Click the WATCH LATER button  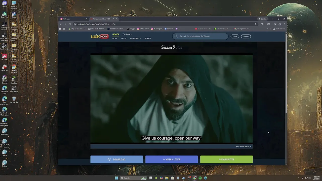click(172, 159)
